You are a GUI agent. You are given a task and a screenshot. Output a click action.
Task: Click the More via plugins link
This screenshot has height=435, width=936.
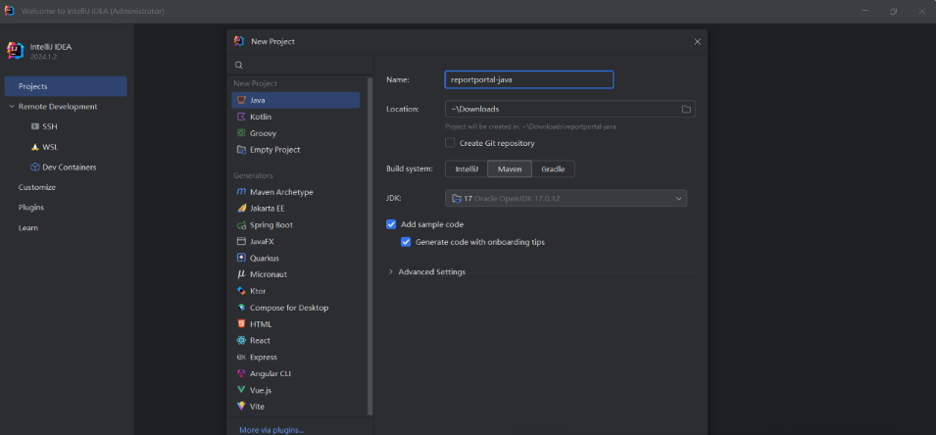271,430
